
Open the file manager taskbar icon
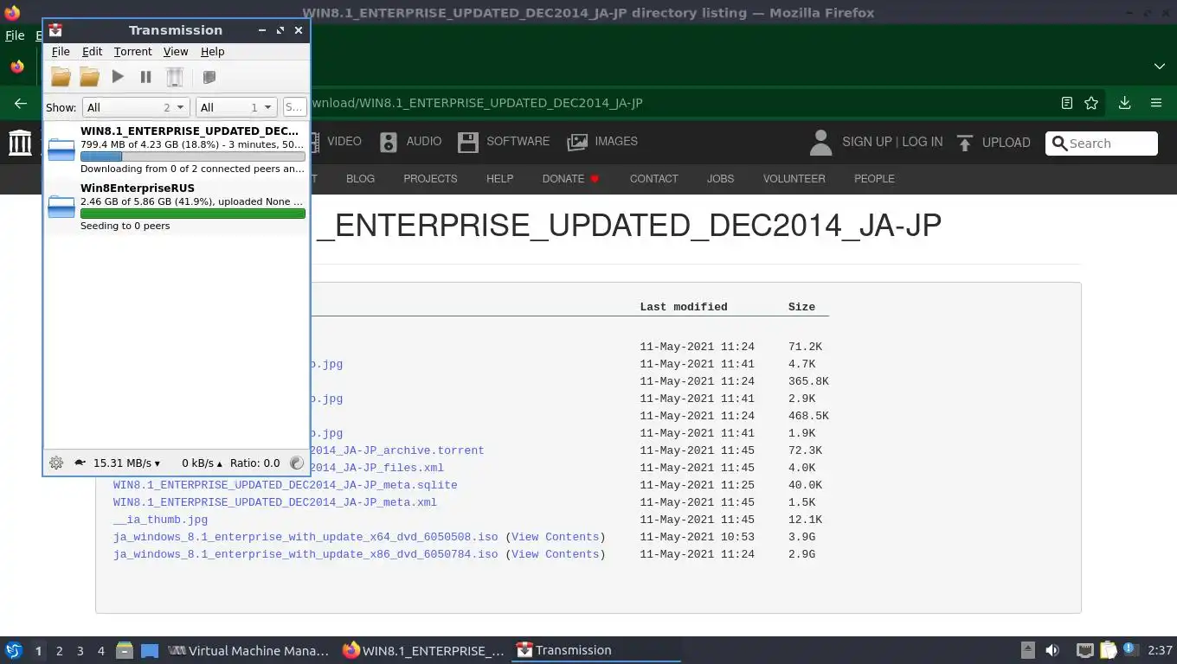coord(125,650)
